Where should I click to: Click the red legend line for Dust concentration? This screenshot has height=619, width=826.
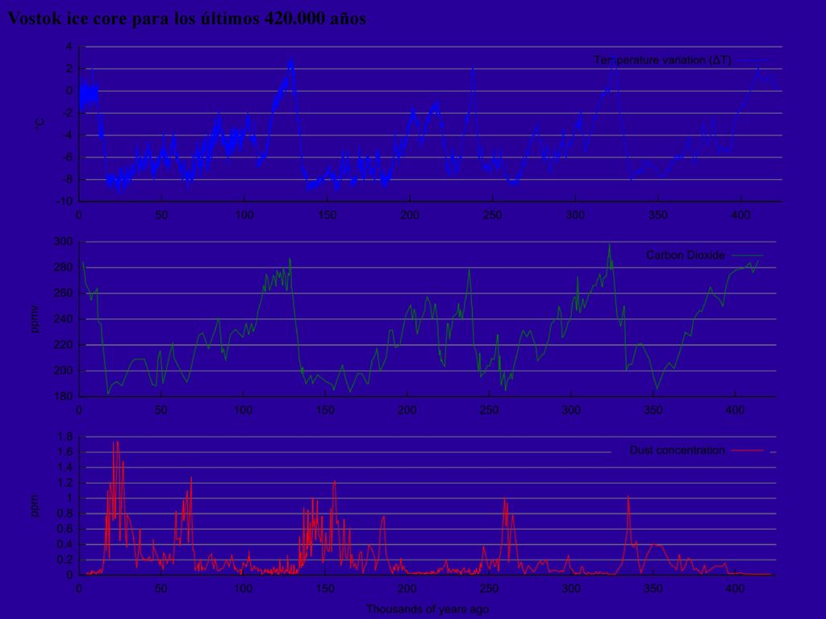(x=747, y=451)
